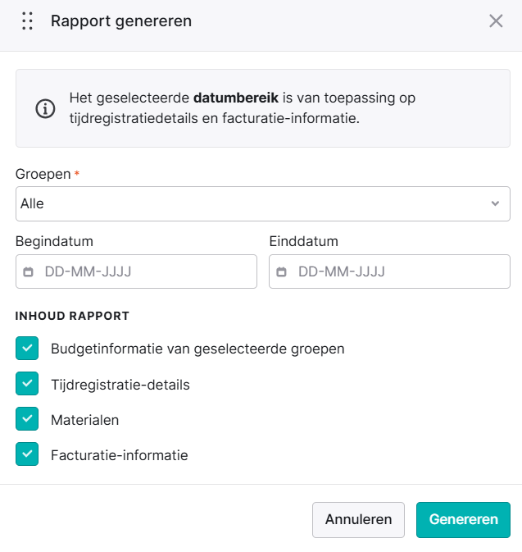Toggle the Tijdregistratie-details checkbox
Image resolution: width=522 pixels, height=552 pixels.
point(27,383)
